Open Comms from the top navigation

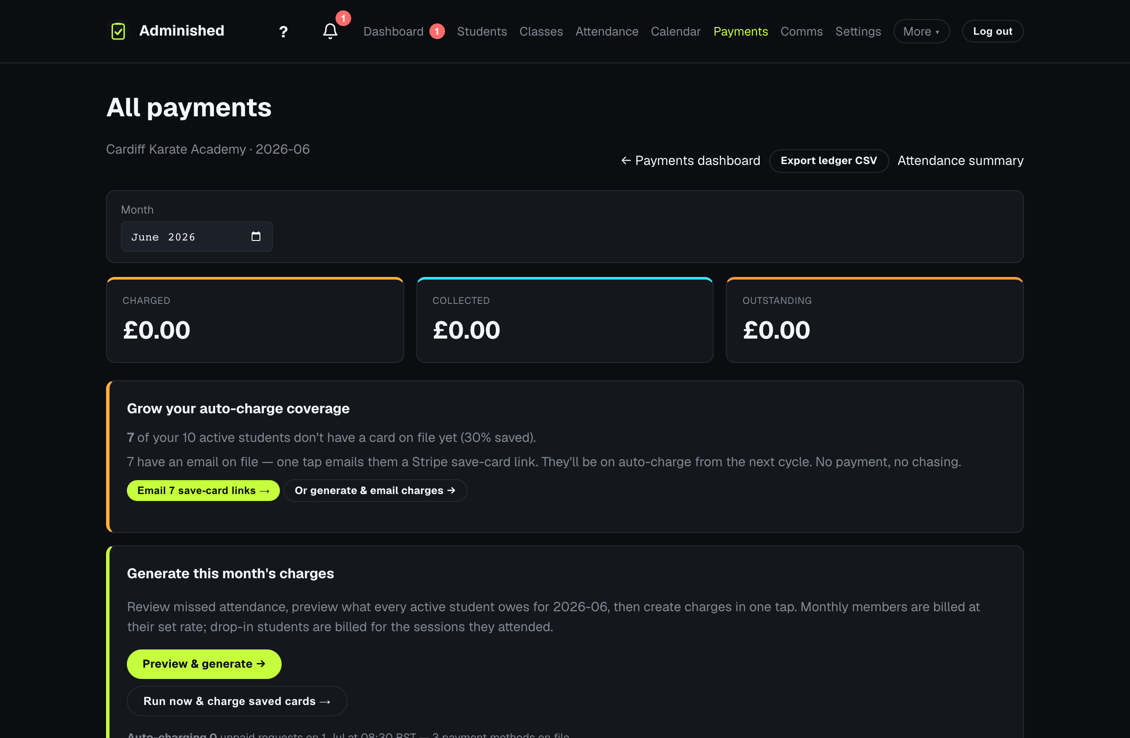[801, 31]
